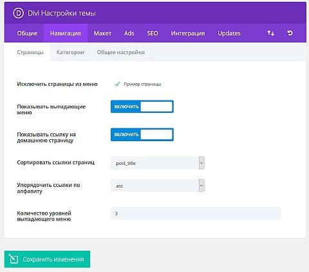Click the save icon inside the green save button
The width and height of the screenshot is (309, 272).
pos(14,259)
